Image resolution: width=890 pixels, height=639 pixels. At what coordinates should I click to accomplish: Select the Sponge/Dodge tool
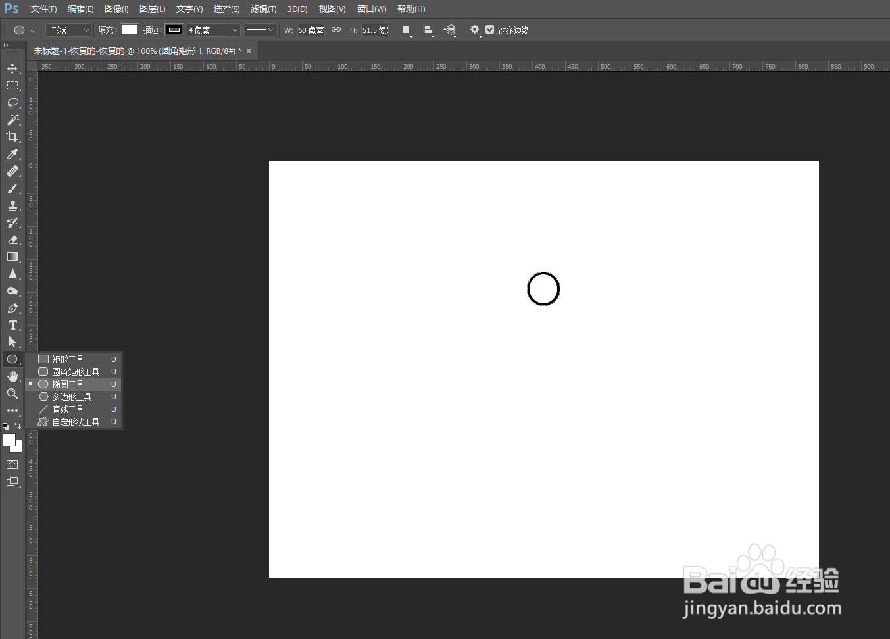click(12, 291)
